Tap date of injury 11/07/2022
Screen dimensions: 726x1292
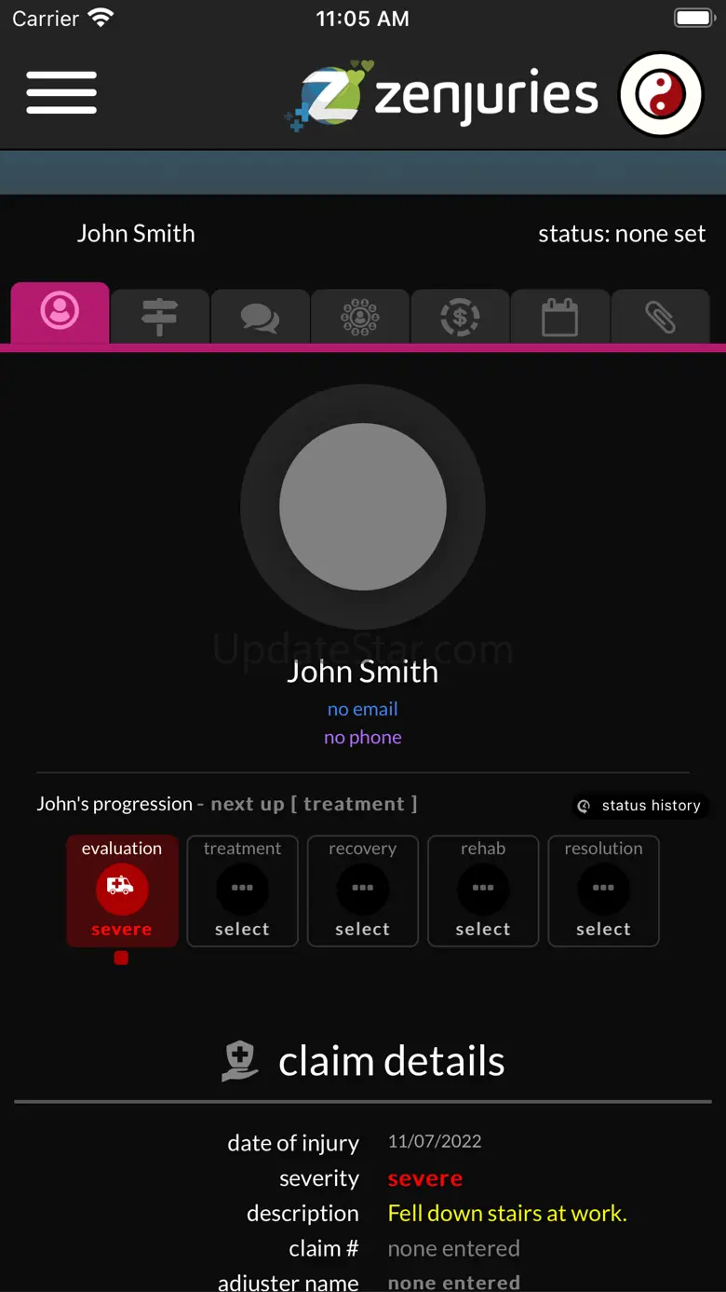point(435,1141)
